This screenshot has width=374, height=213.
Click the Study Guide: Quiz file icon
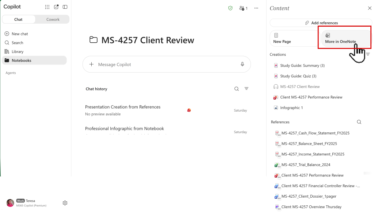pyautogui.click(x=276, y=76)
